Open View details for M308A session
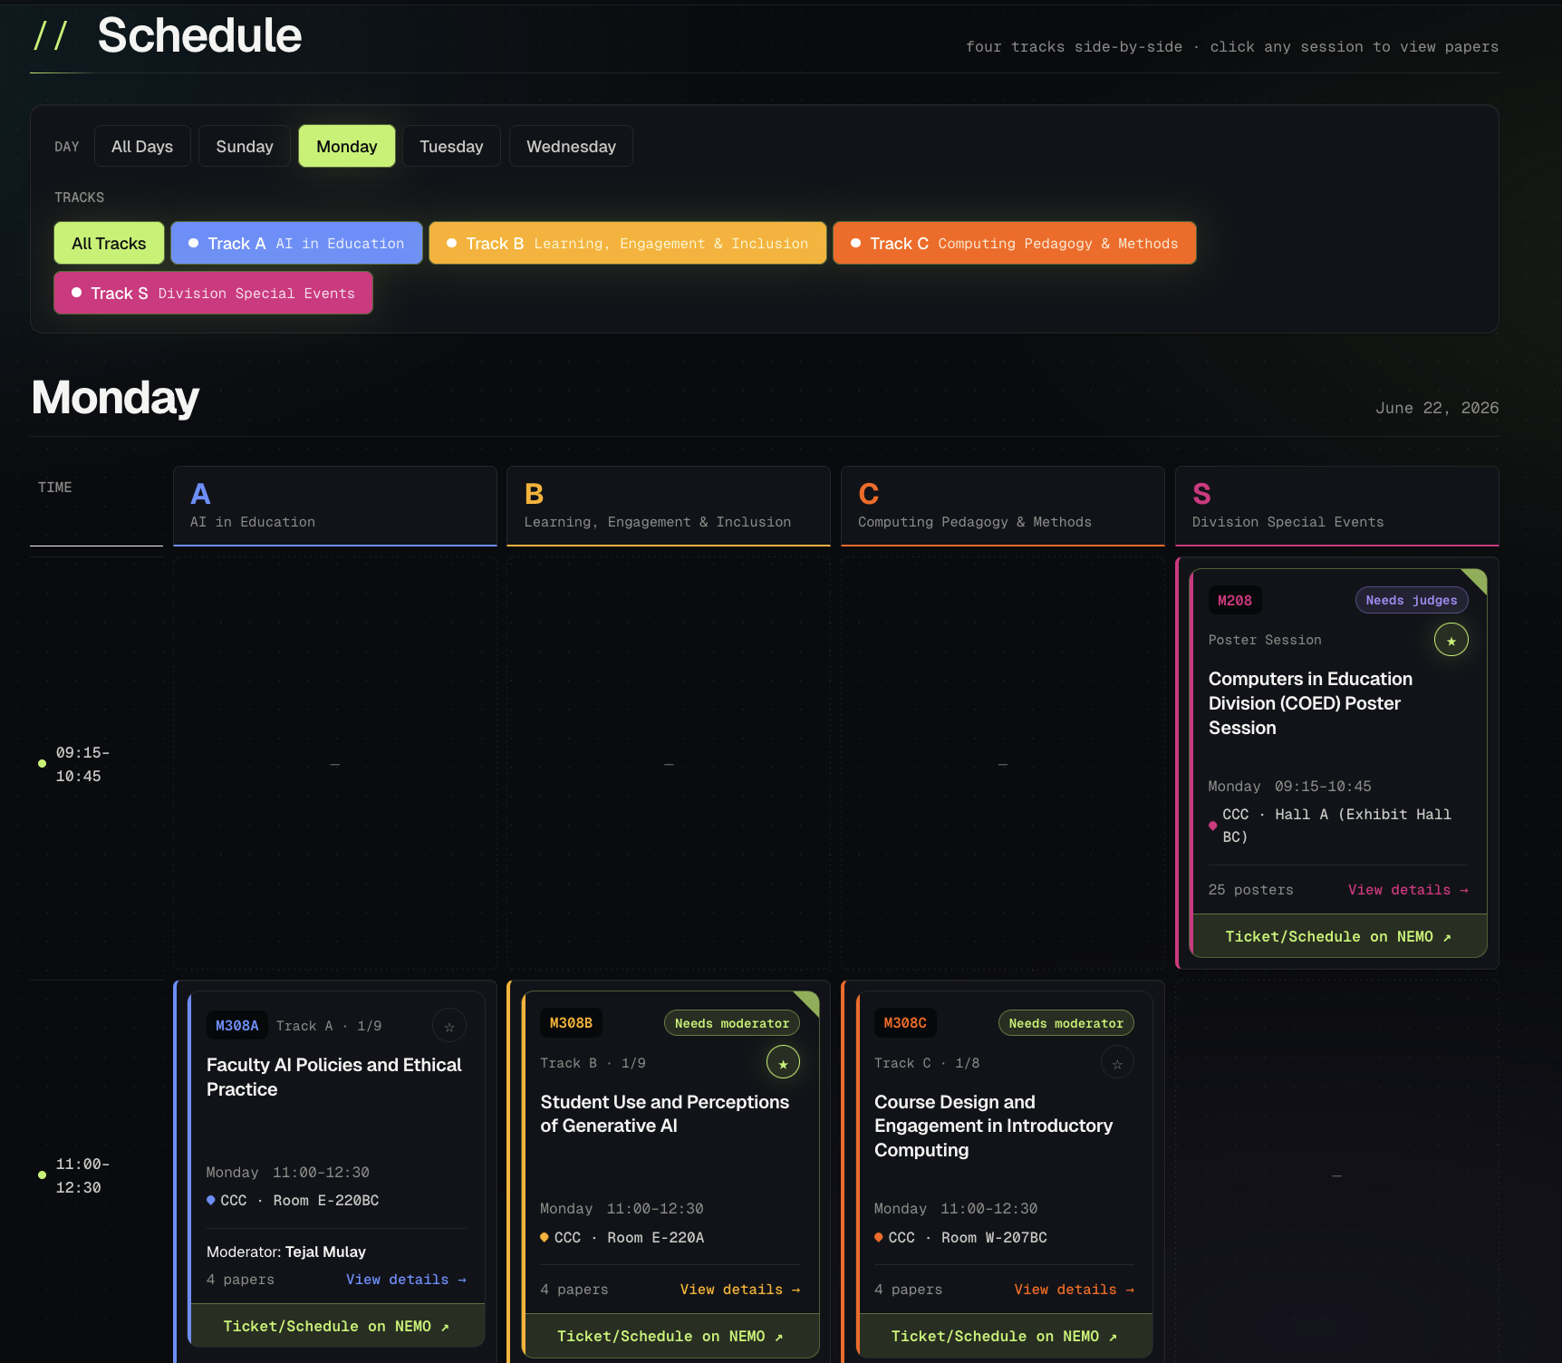Screen dimensions: 1562x1363 coord(406,1280)
